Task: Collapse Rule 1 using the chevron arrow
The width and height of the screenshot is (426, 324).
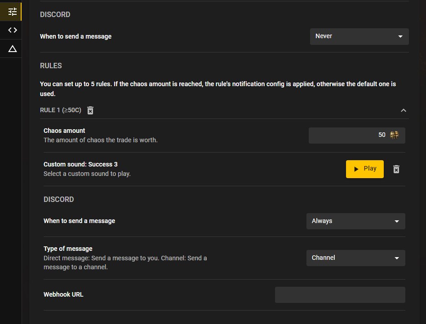Action: pos(404,110)
